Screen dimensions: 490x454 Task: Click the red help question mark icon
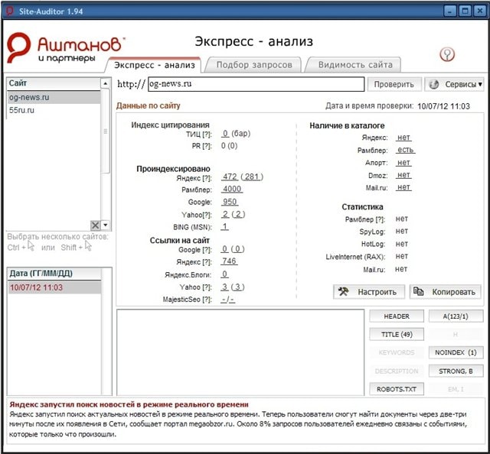(x=447, y=54)
